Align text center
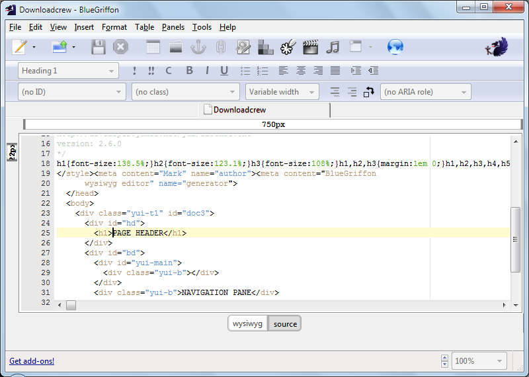 (301, 70)
